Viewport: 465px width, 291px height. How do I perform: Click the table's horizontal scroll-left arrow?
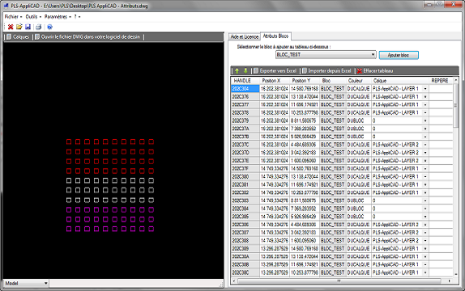(x=234, y=280)
